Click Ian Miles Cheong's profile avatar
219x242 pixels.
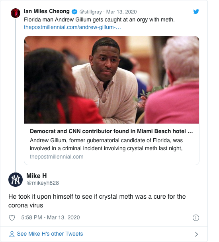point(16,13)
